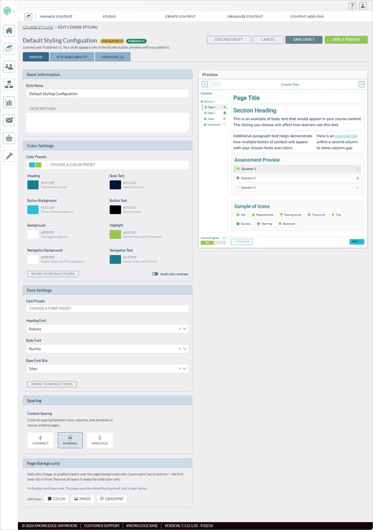Viewport: 373px width, 530px height.
Task: Open the email envelope icon in sidebar
Action: (9, 120)
